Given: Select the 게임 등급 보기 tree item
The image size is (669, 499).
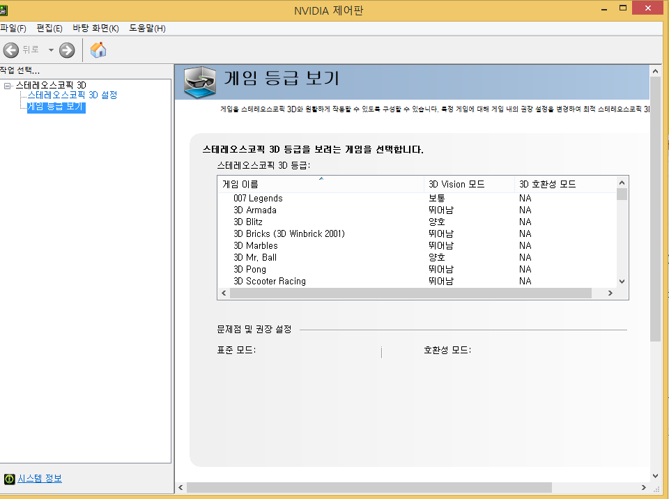Looking at the screenshot, I should pyautogui.click(x=56, y=107).
